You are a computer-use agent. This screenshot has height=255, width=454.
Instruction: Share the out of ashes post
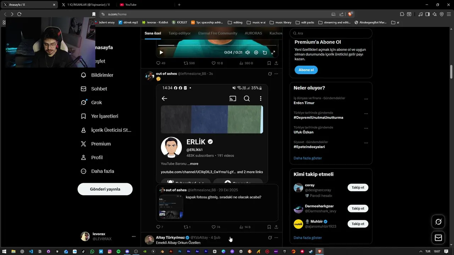tap(276, 227)
